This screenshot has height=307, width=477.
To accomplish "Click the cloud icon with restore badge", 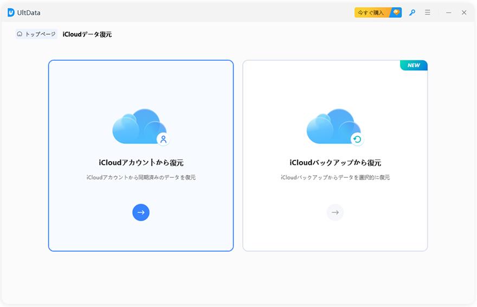I will point(335,127).
